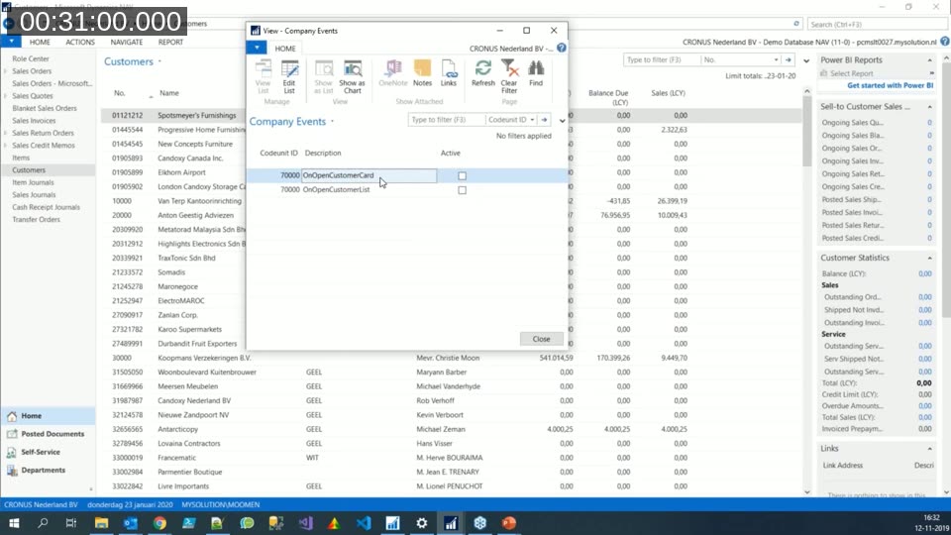Open Edit List in Company Events ribbon
The image size is (951, 535).
coord(289,76)
